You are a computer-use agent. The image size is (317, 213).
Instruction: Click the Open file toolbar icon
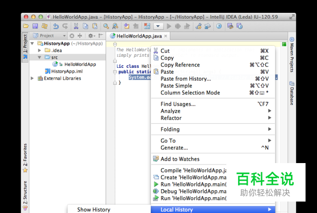click(26, 26)
